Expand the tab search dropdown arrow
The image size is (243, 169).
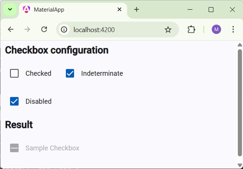tap(10, 9)
